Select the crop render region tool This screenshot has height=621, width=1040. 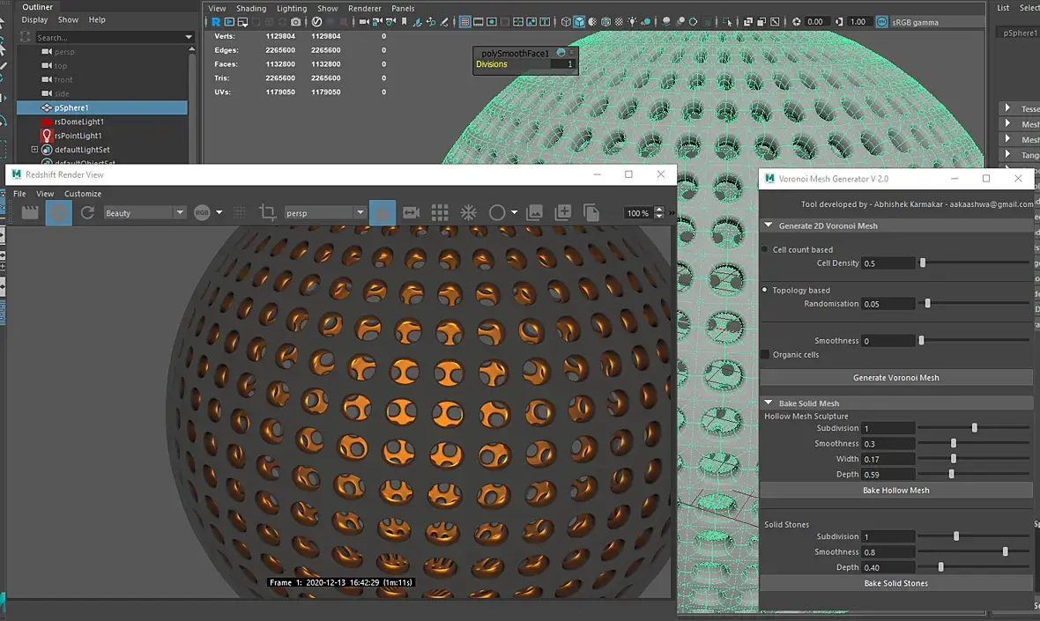coord(267,212)
